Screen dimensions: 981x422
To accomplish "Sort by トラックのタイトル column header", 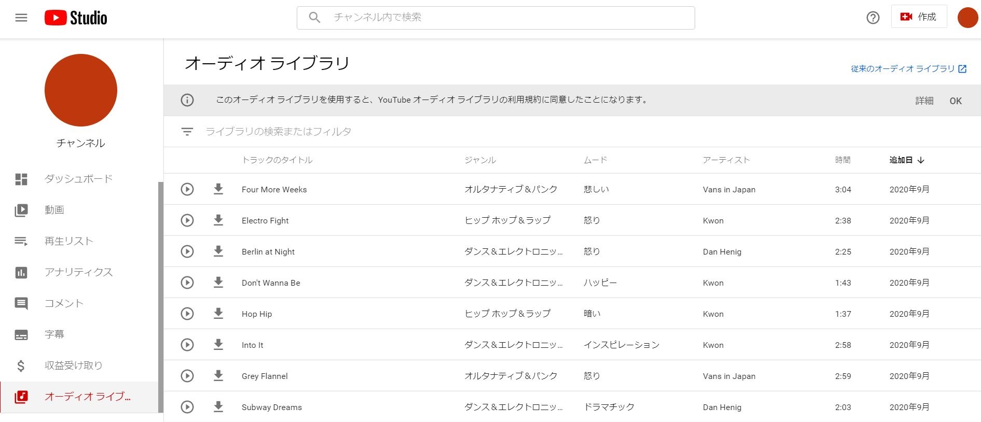I will (277, 160).
